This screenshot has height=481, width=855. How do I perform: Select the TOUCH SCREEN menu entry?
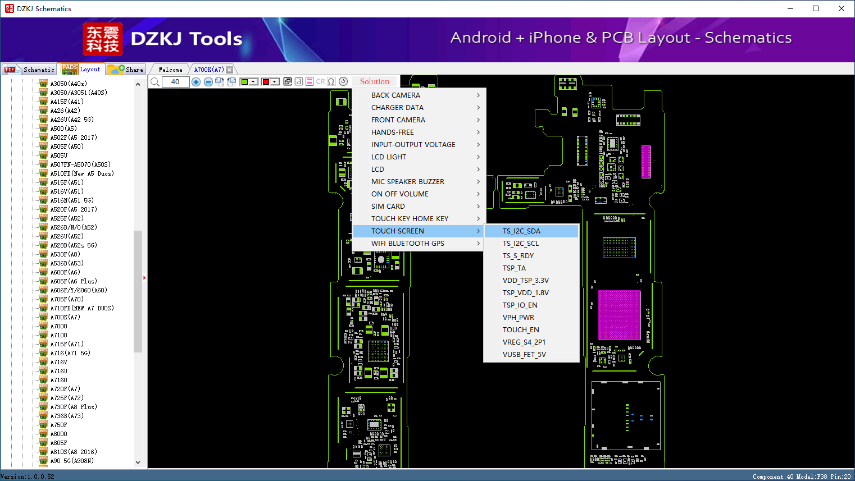(x=418, y=231)
